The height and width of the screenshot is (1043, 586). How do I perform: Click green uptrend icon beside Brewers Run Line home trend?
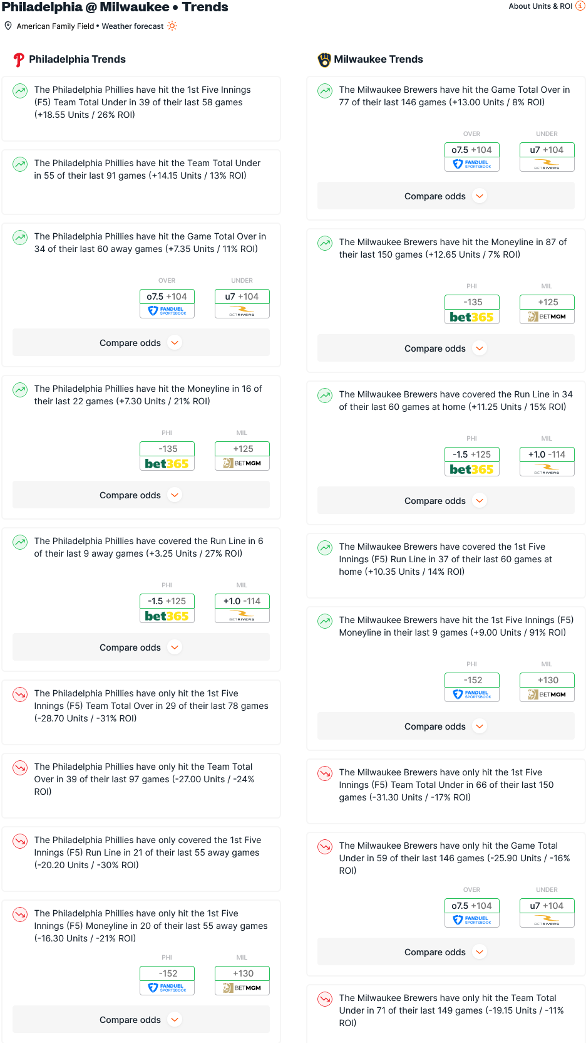pyautogui.click(x=325, y=395)
